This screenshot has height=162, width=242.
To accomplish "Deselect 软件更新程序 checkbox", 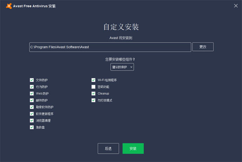I will coord(32,114).
